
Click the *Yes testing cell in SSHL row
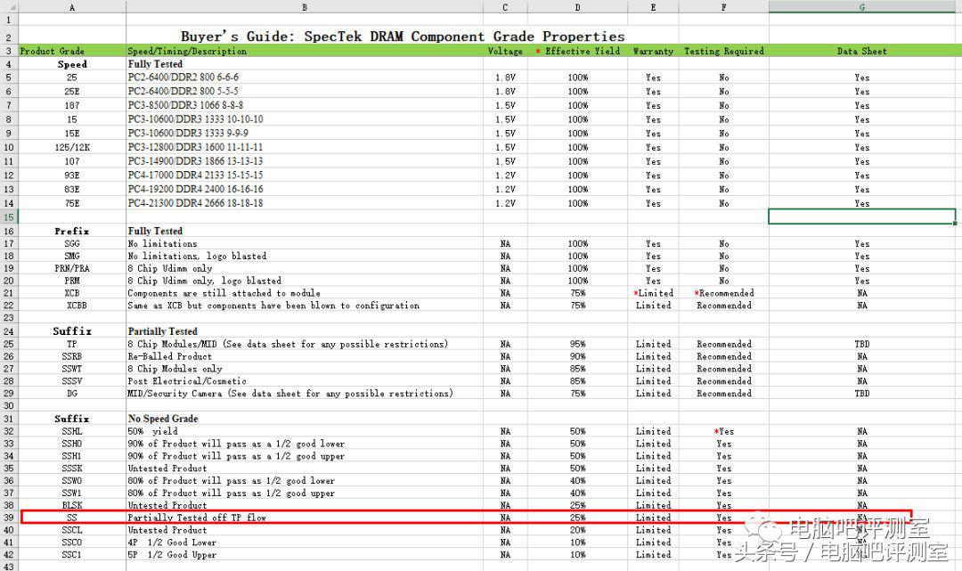[724, 431]
